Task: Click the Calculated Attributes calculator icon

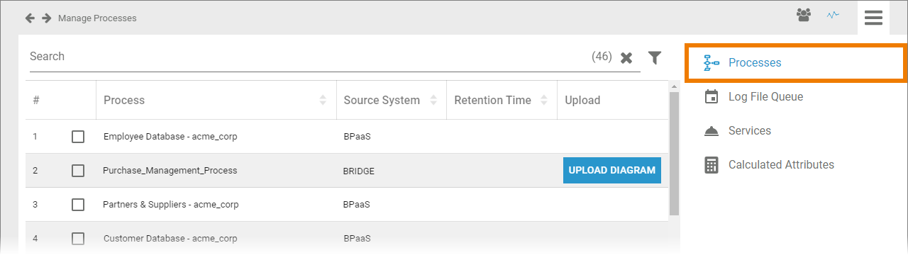Action: pyautogui.click(x=711, y=165)
